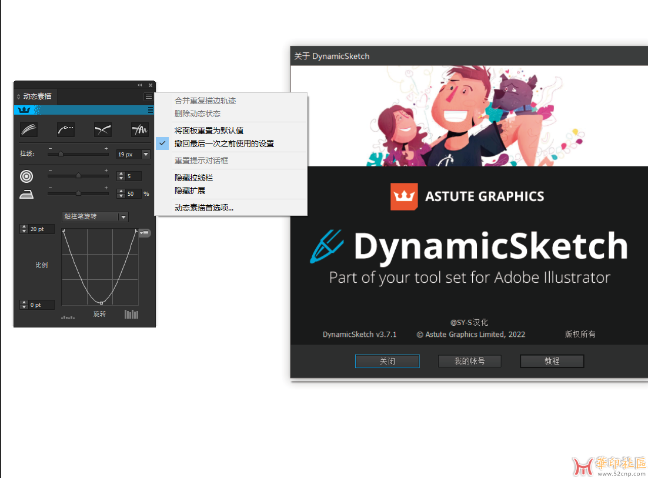The width and height of the screenshot is (648, 478).
Task: Click the concentric circles accuracy icon
Action: pos(26,176)
